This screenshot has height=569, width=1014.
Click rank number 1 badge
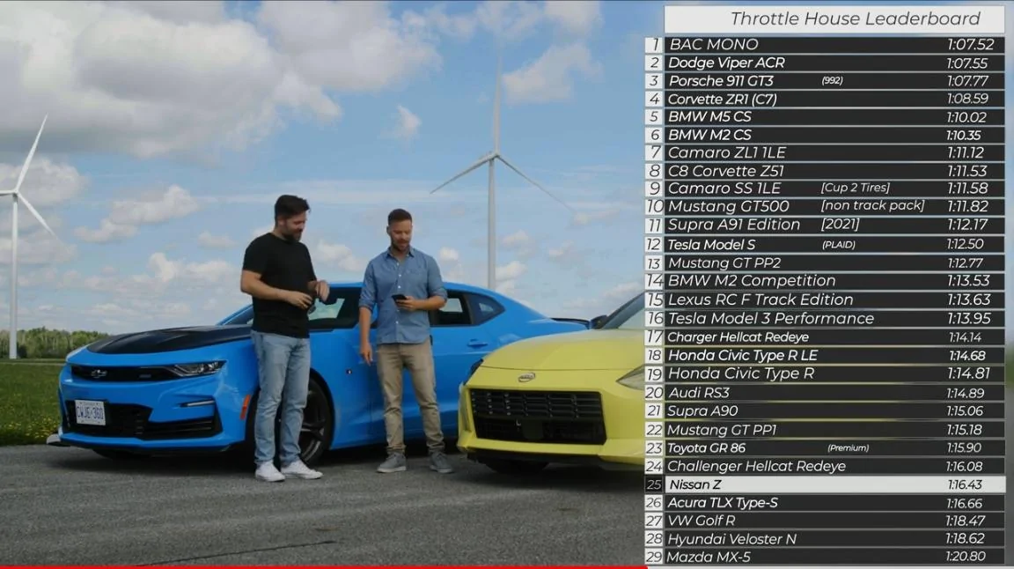(654, 45)
